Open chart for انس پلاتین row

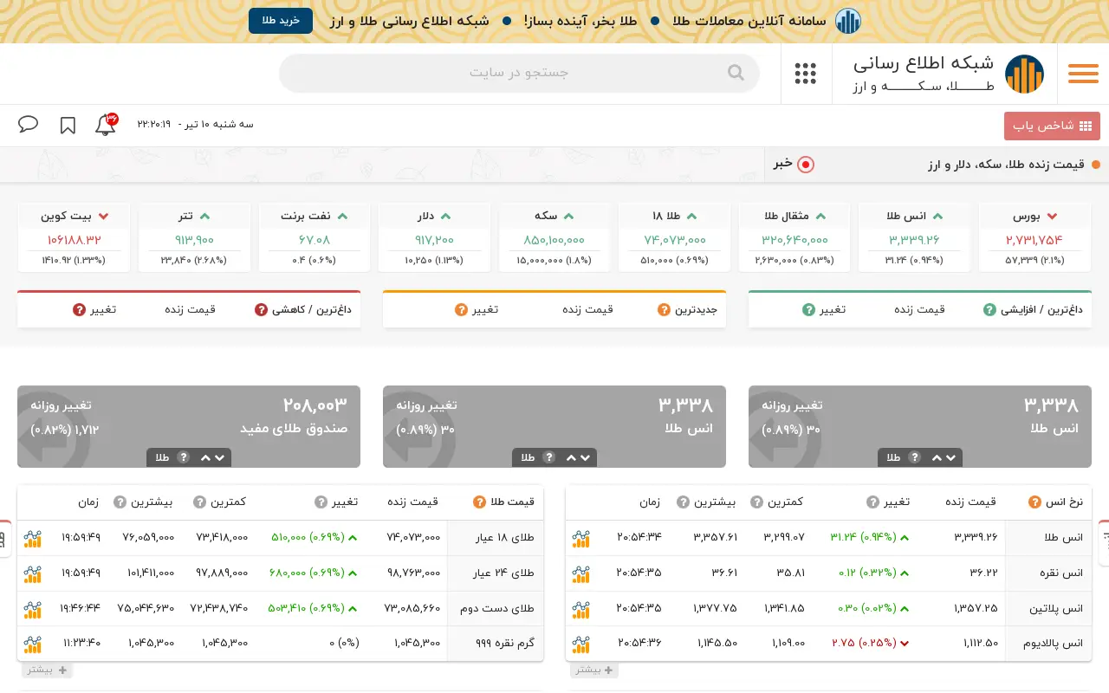click(580, 609)
